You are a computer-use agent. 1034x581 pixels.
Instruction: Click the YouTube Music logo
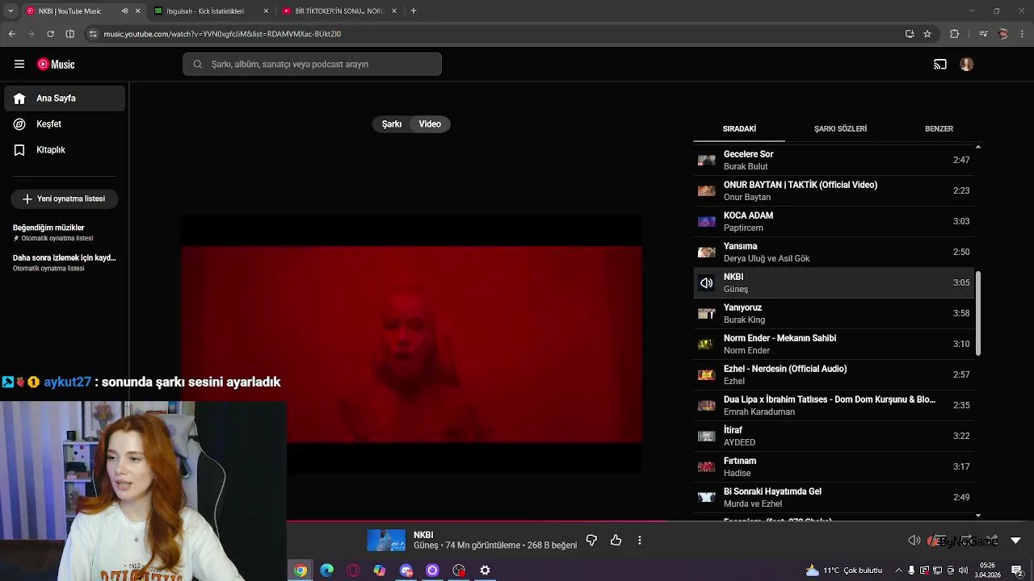(x=57, y=64)
